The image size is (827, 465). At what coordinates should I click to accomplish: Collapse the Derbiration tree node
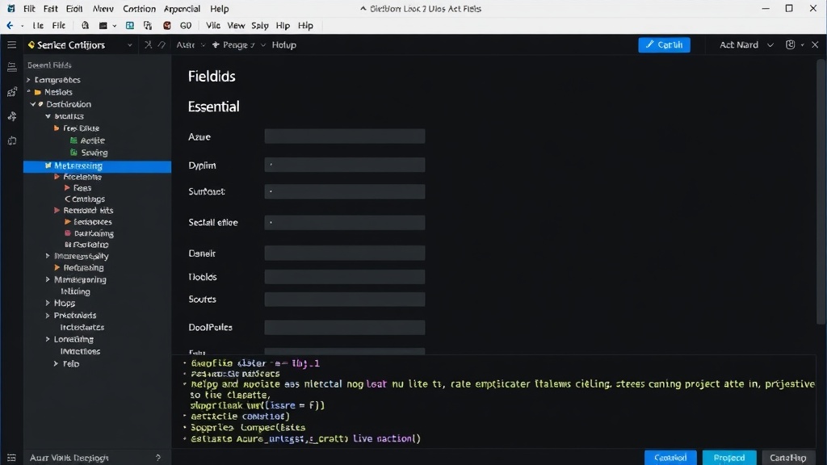click(x=32, y=104)
